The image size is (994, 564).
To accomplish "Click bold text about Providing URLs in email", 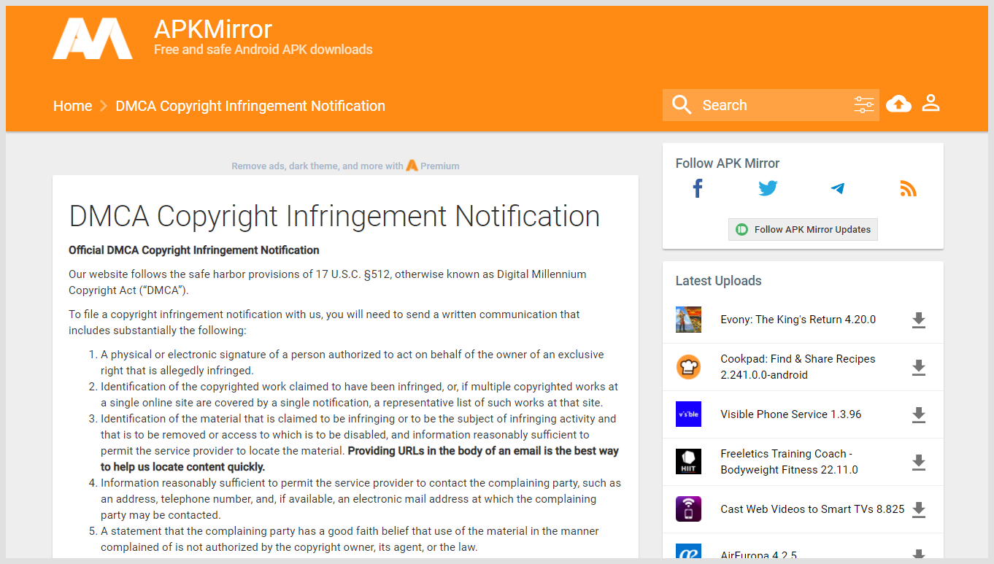I will [360, 459].
